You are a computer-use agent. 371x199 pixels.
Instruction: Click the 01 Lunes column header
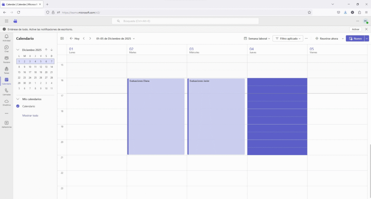[96, 50]
